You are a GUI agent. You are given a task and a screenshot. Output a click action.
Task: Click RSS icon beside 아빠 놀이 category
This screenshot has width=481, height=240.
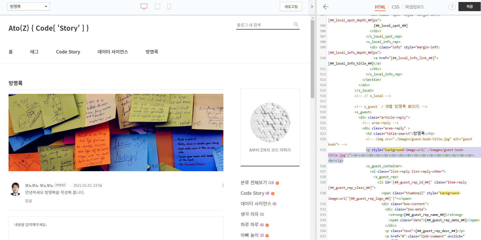coord(267,236)
